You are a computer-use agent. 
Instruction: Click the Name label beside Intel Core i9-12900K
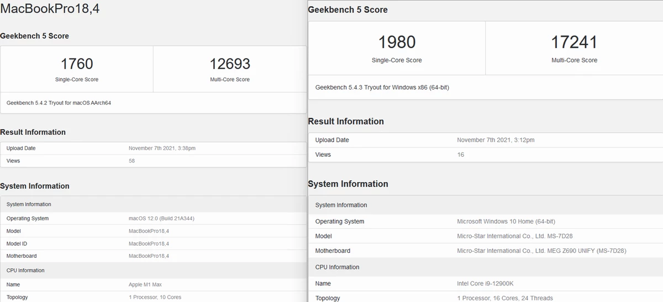[x=323, y=284]
